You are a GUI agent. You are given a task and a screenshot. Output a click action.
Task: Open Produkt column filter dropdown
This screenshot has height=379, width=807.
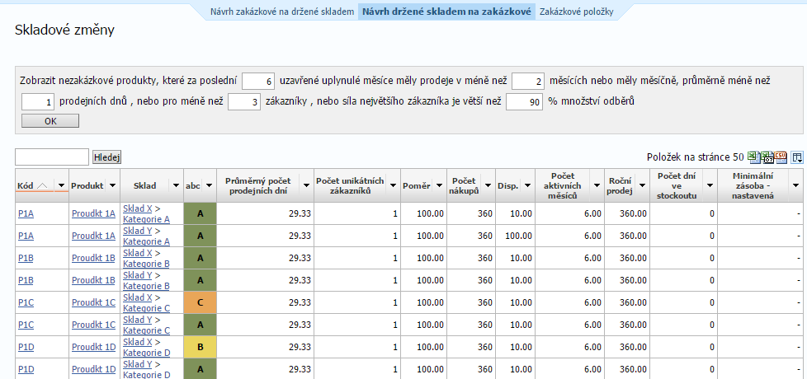point(112,185)
